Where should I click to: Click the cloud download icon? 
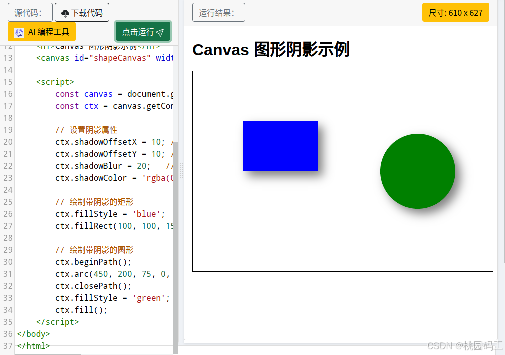coord(65,13)
